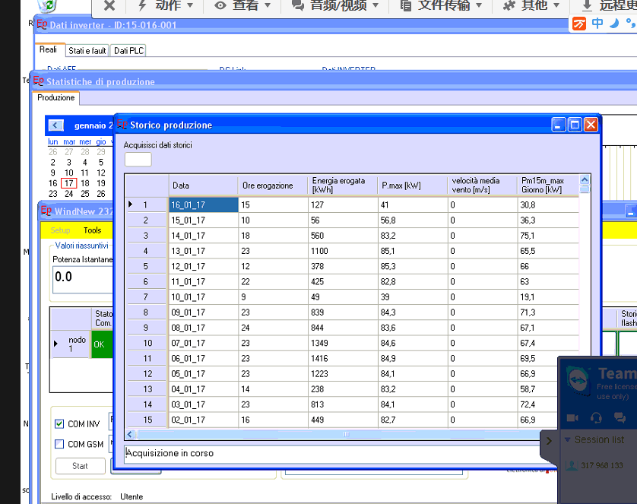The width and height of the screenshot is (637, 504).
Task: Click the green OK status cell
Action: (102, 344)
